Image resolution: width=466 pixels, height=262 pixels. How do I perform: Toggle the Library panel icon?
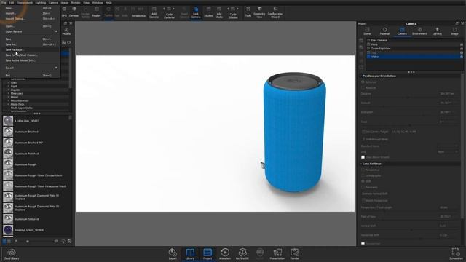click(190, 254)
